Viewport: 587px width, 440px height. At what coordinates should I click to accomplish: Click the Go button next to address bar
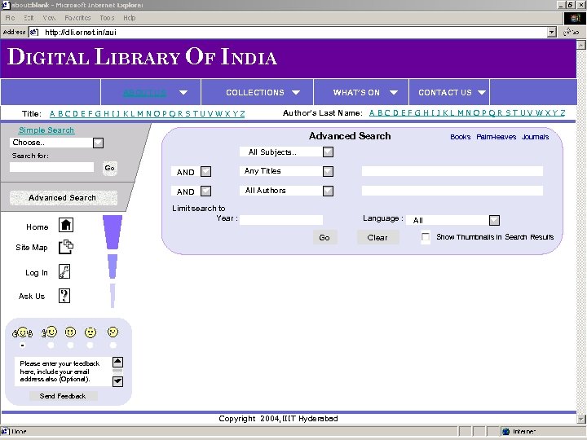pyautogui.click(x=572, y=32)
